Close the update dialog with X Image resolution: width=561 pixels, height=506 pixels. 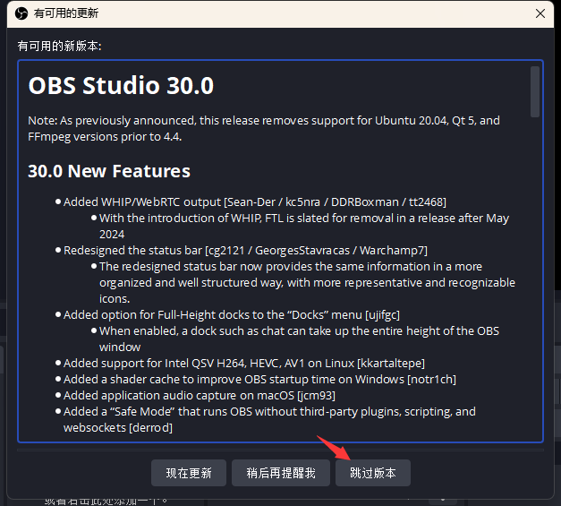point(540,13)
